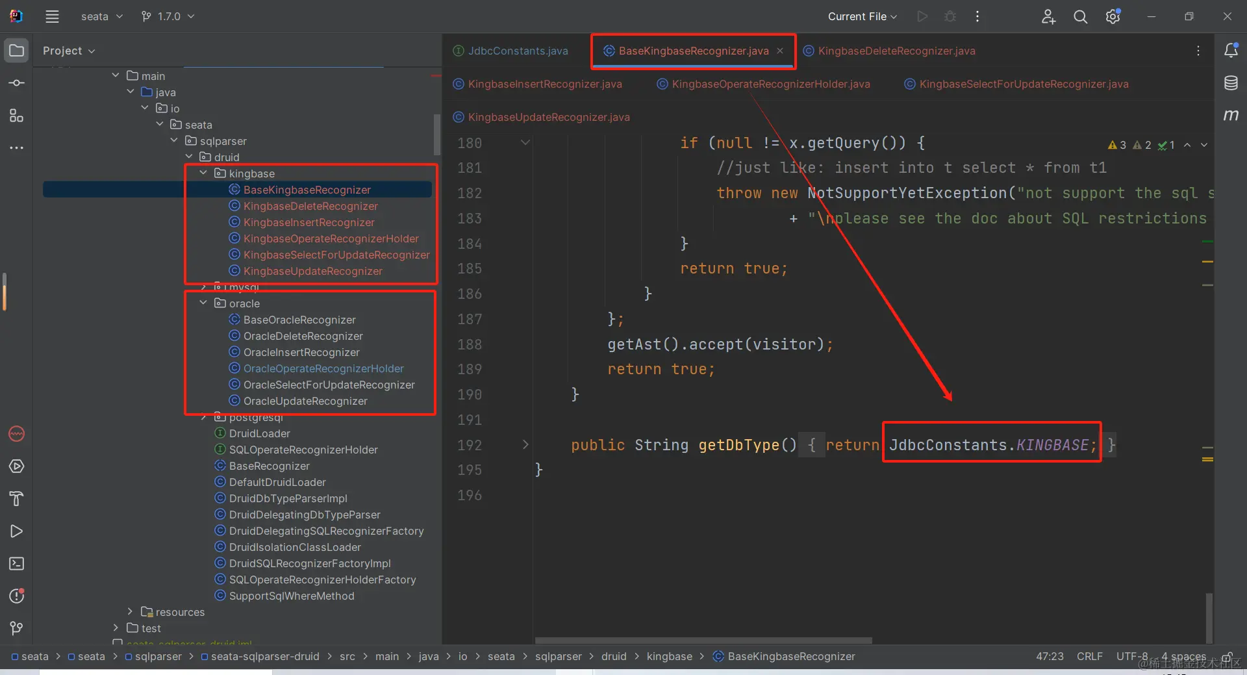Open the Terminal tool window
This screenshot has height=675, width=1247.
pos(16,564)
